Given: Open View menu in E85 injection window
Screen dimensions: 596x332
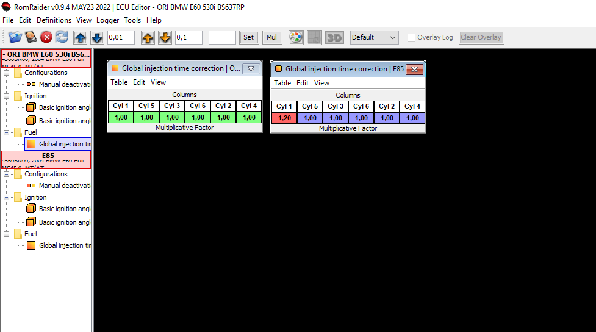Looking at the screenshot, I should tap(321, 83).
